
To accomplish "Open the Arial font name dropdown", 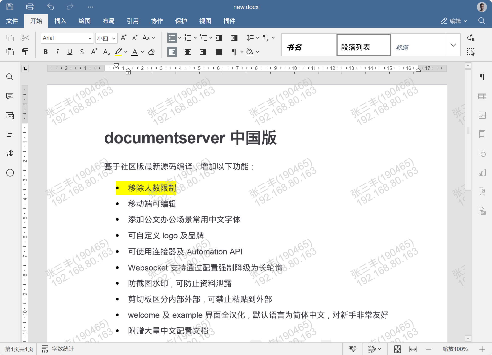I will 90,38.
